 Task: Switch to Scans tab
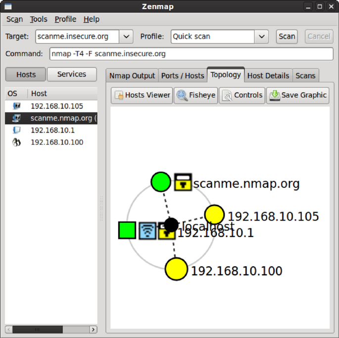click(305, 76)
